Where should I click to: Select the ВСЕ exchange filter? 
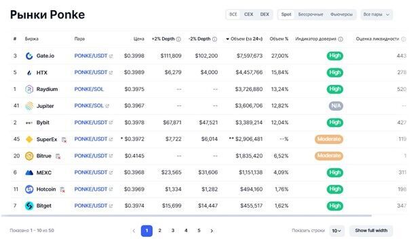233,14
